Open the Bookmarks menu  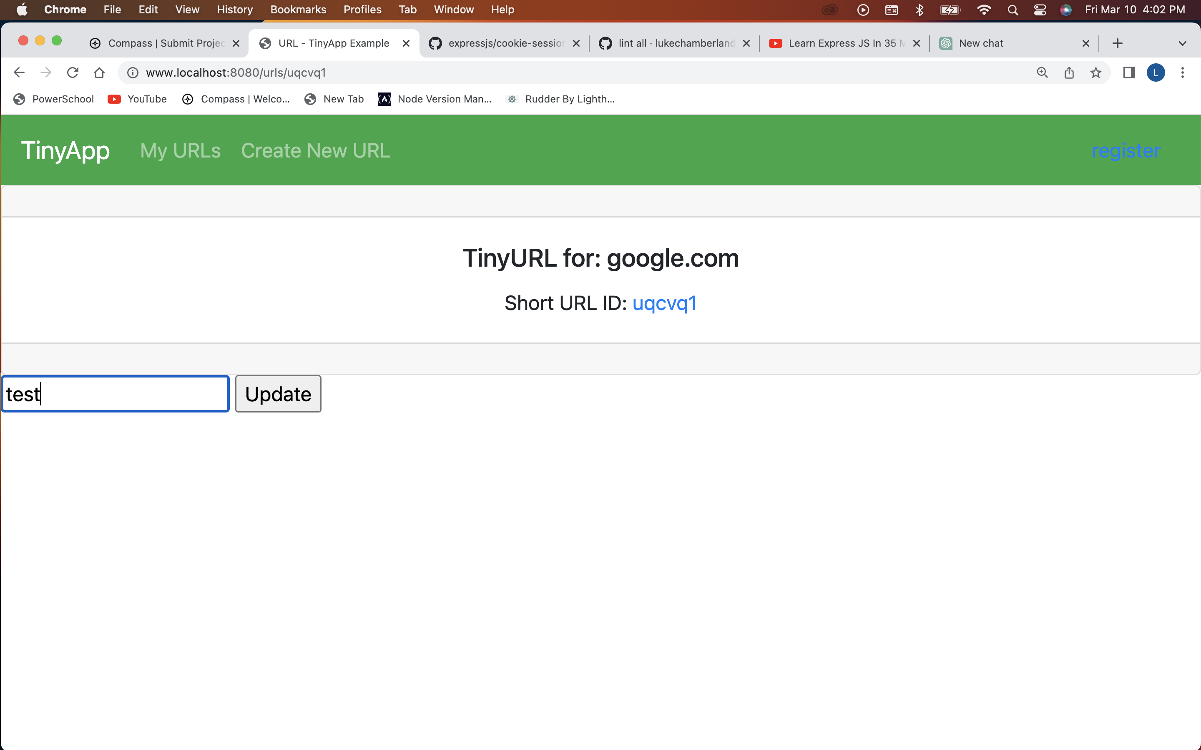point(298,10)
